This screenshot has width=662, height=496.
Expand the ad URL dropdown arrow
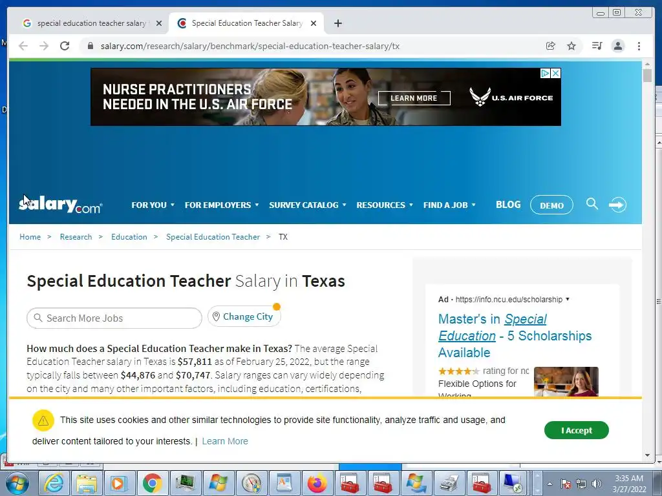click(568, 299)
